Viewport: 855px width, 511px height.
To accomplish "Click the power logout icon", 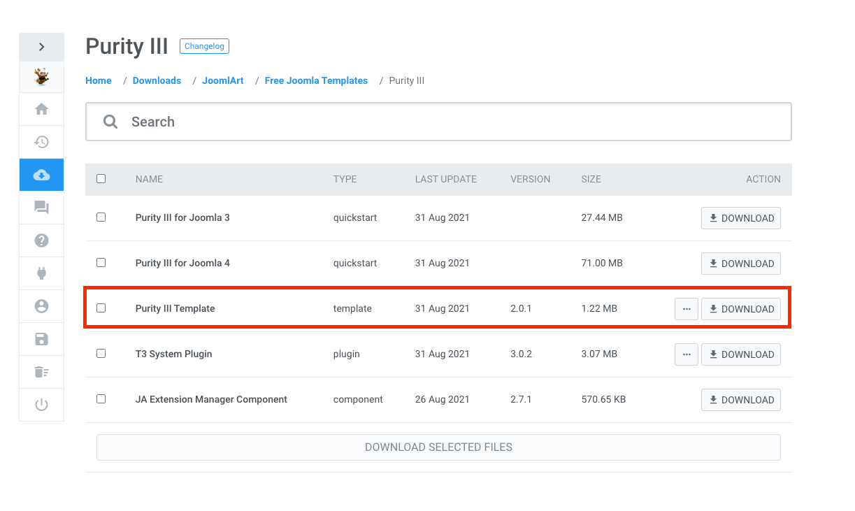I will (x=41, y=405).
